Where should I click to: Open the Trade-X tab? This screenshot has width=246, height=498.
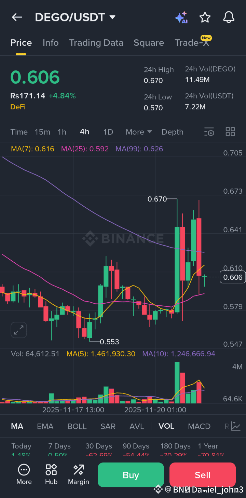(192, 43)
